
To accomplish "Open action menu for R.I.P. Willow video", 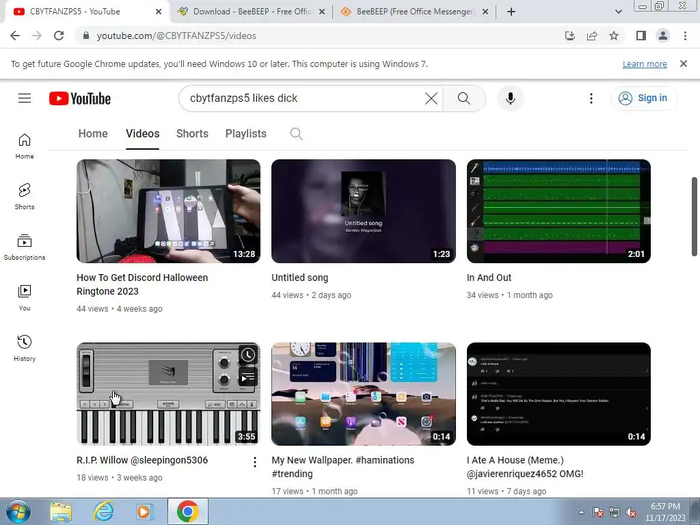I will click(x=255, y=462).
